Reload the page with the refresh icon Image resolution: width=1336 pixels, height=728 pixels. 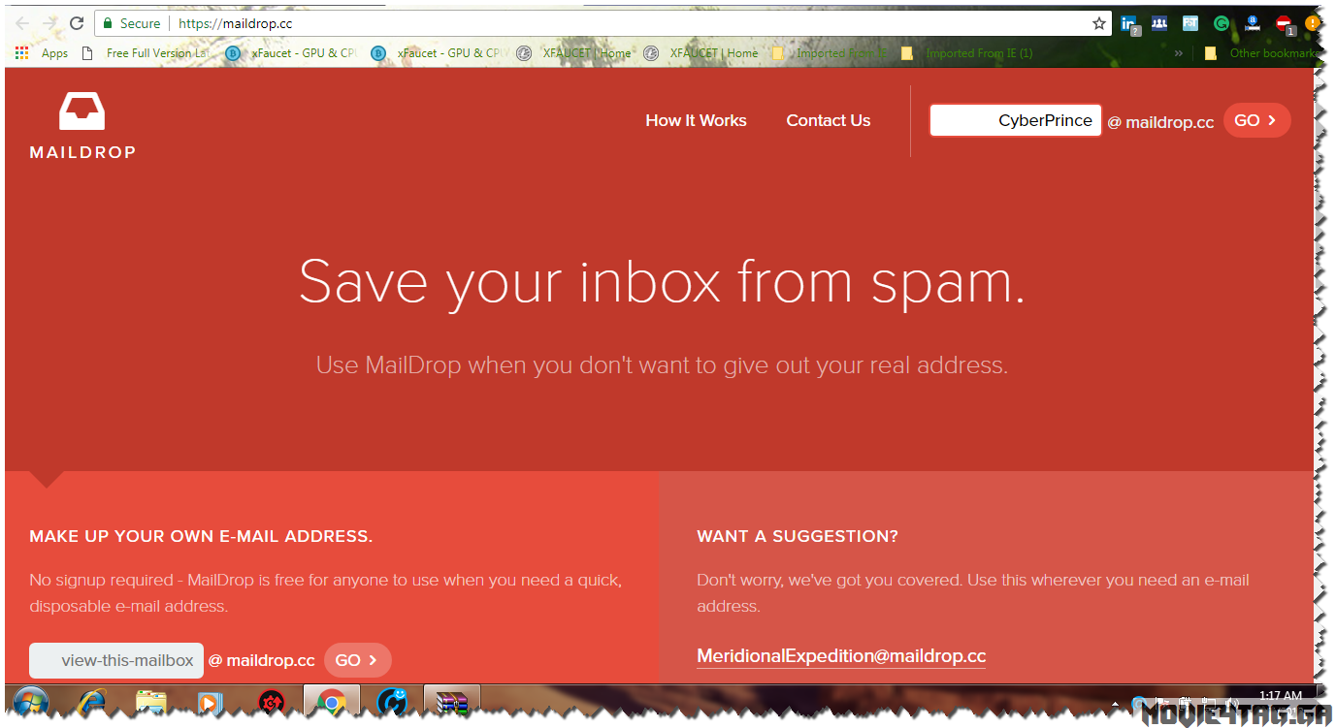click(x=77, y=23)
